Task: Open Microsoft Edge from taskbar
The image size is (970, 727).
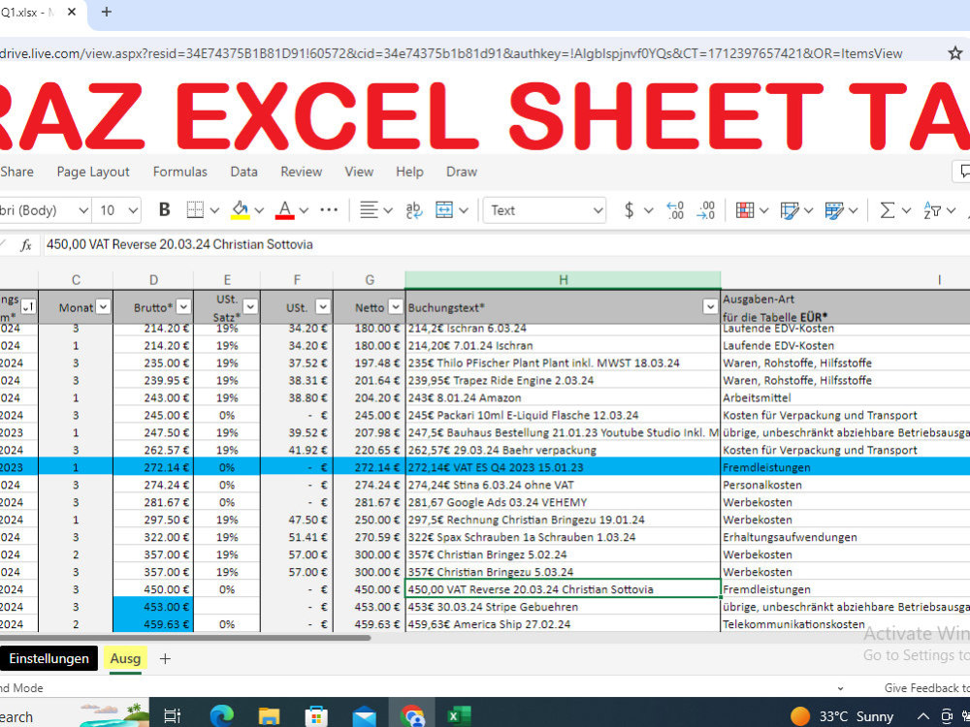Action: click(221, 716)
